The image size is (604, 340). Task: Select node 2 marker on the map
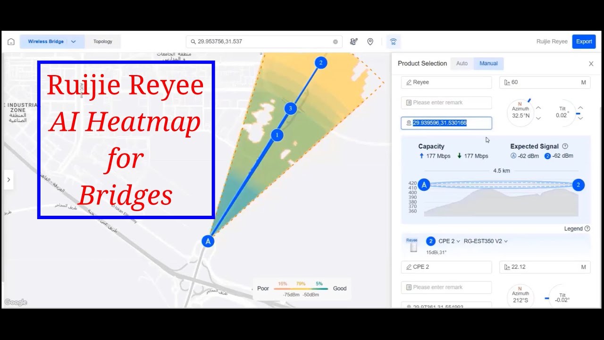(x=321, y=63)
